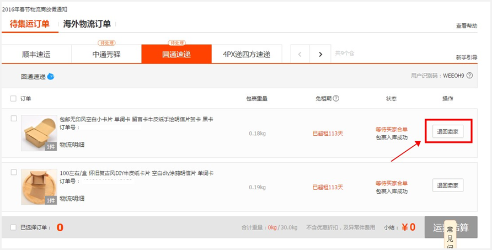This screenshot has height=250, width=492.
Task: Open the kraft paper card box thumbnail
Action: point(39,133)
